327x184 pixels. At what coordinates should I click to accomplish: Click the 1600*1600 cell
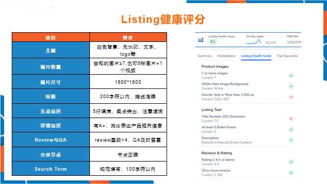(128, 82)
